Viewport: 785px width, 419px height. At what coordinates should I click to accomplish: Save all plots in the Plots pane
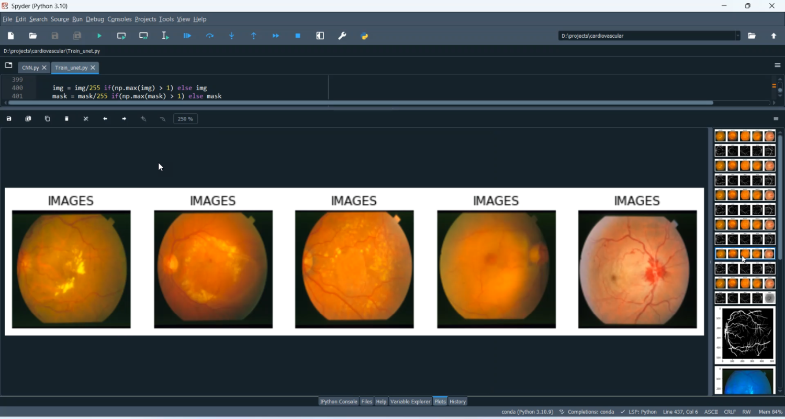click(x=28, y=118)
